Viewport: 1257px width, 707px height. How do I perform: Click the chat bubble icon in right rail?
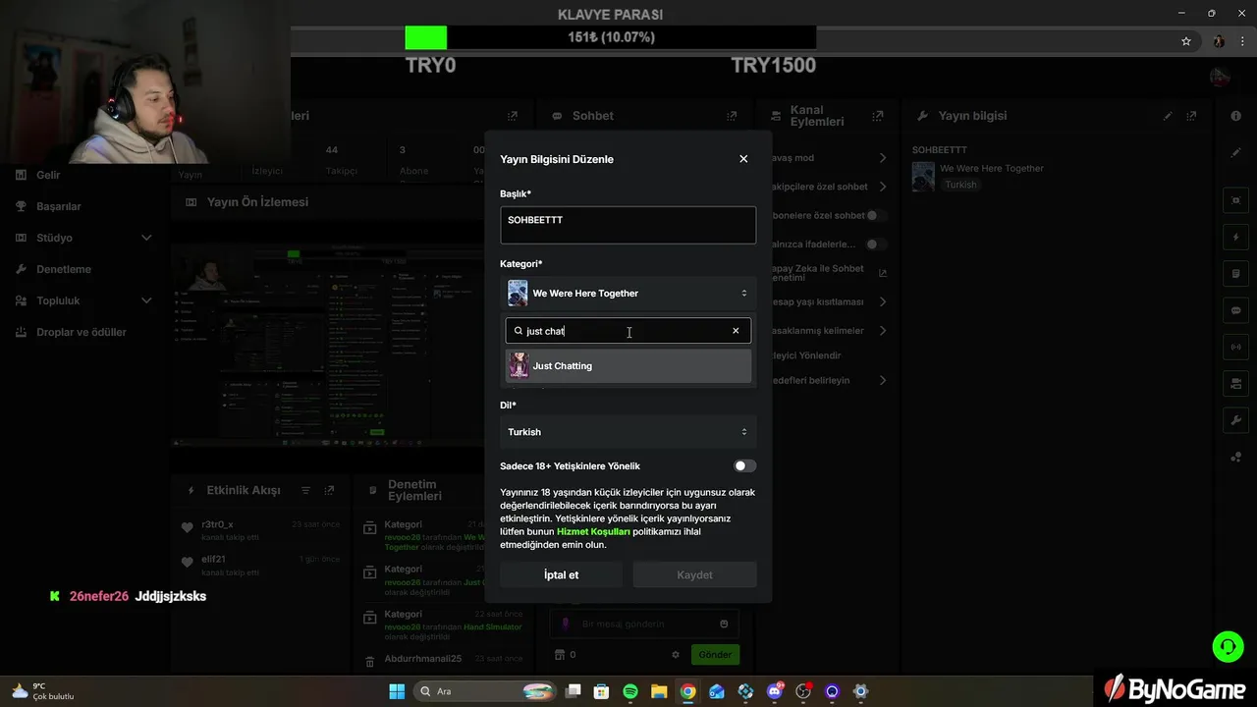[x=1235, y=310]
